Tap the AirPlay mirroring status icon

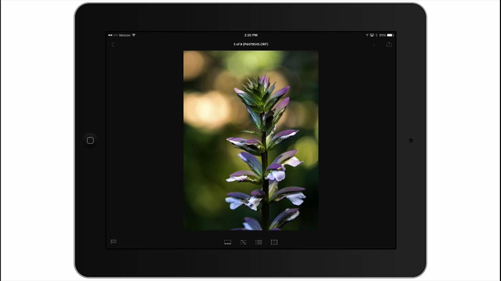pos(372,35)
